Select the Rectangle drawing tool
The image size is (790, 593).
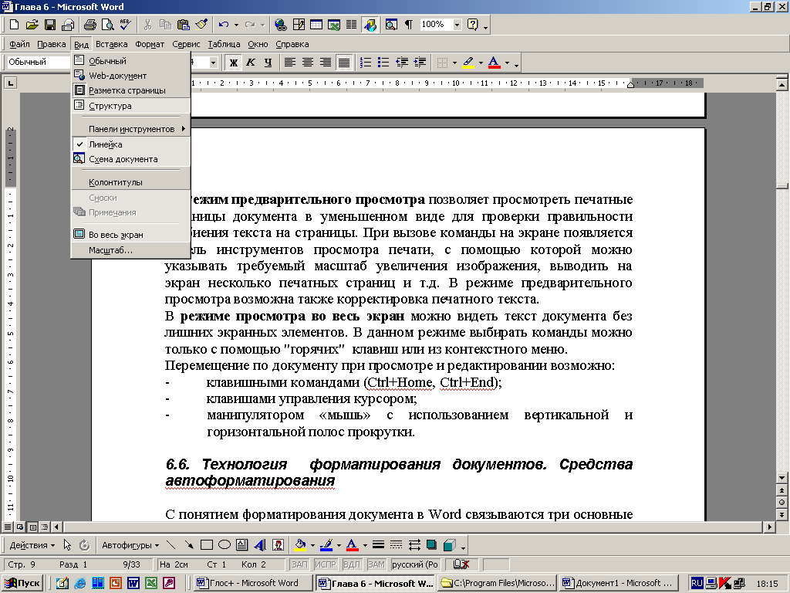click(x=206, y=545)
